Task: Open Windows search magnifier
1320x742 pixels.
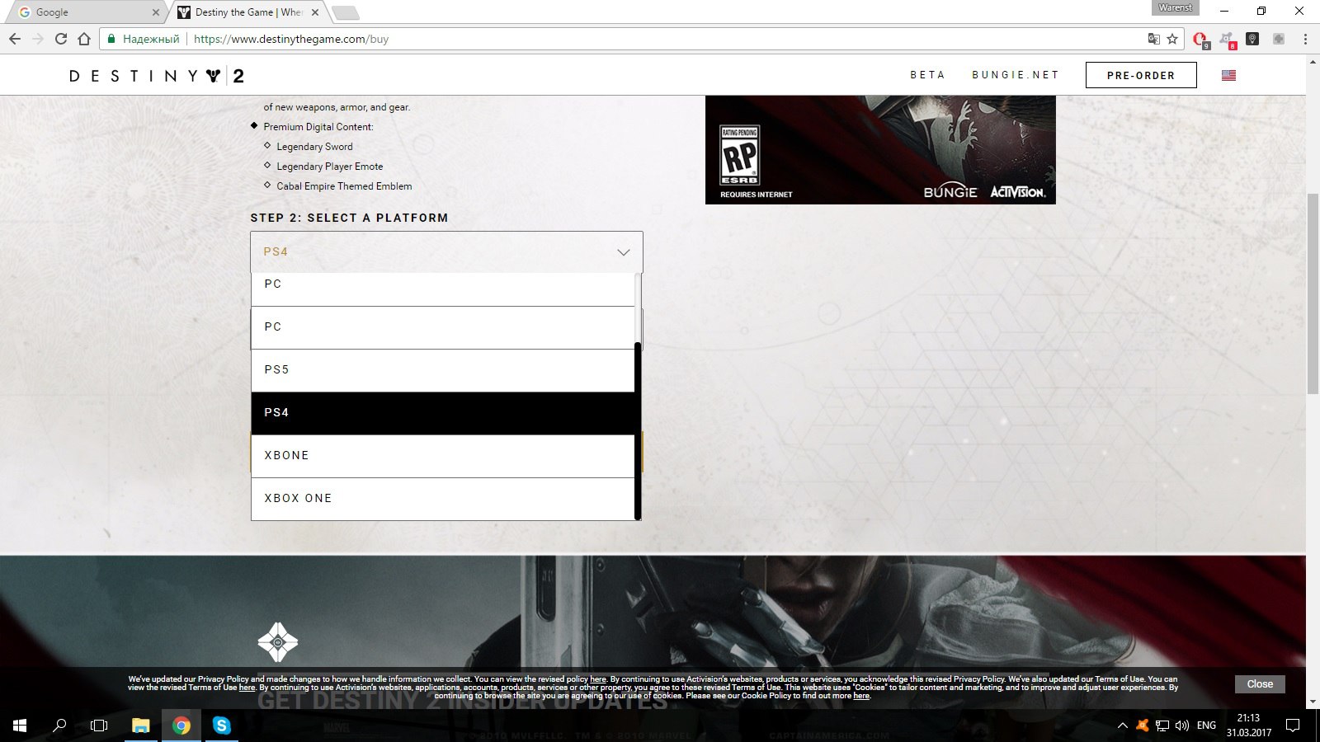Action: (59, 726)
